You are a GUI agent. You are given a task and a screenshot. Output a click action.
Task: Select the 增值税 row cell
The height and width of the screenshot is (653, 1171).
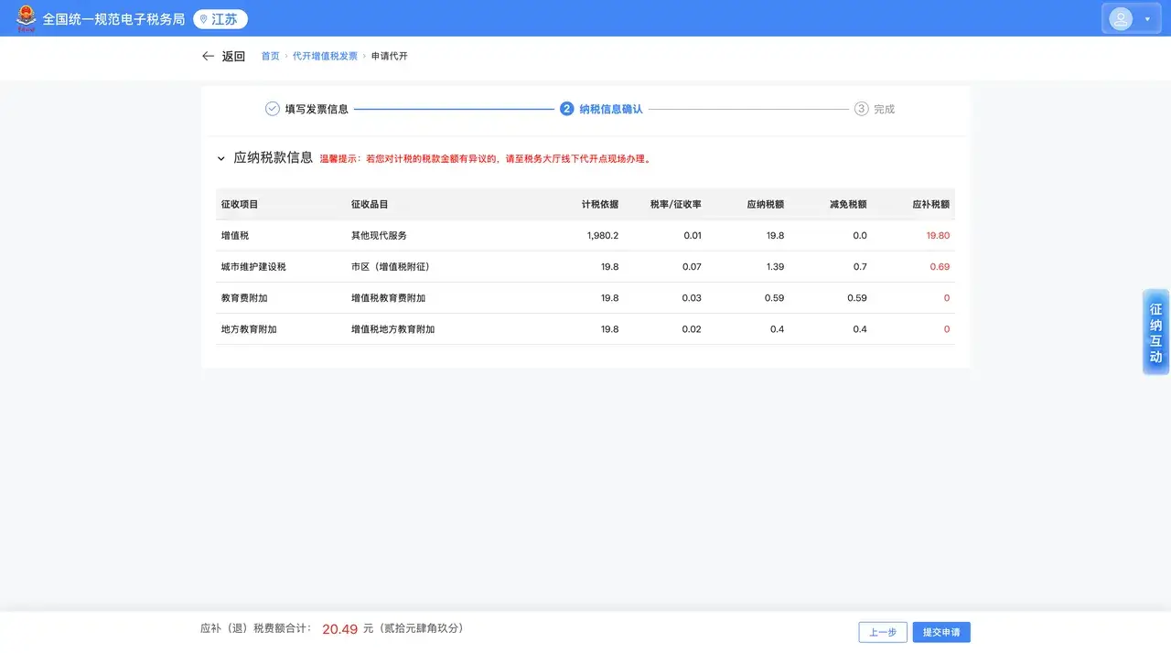[x=235, y=236]
